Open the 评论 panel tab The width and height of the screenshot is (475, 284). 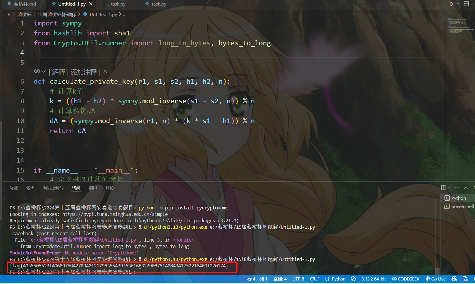coord(110,188)
